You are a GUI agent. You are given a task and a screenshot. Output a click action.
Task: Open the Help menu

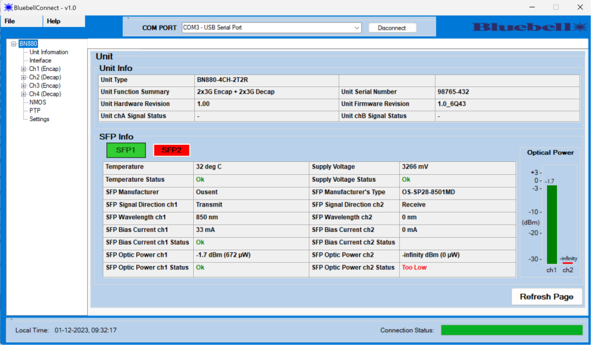(x=54, y=21)
